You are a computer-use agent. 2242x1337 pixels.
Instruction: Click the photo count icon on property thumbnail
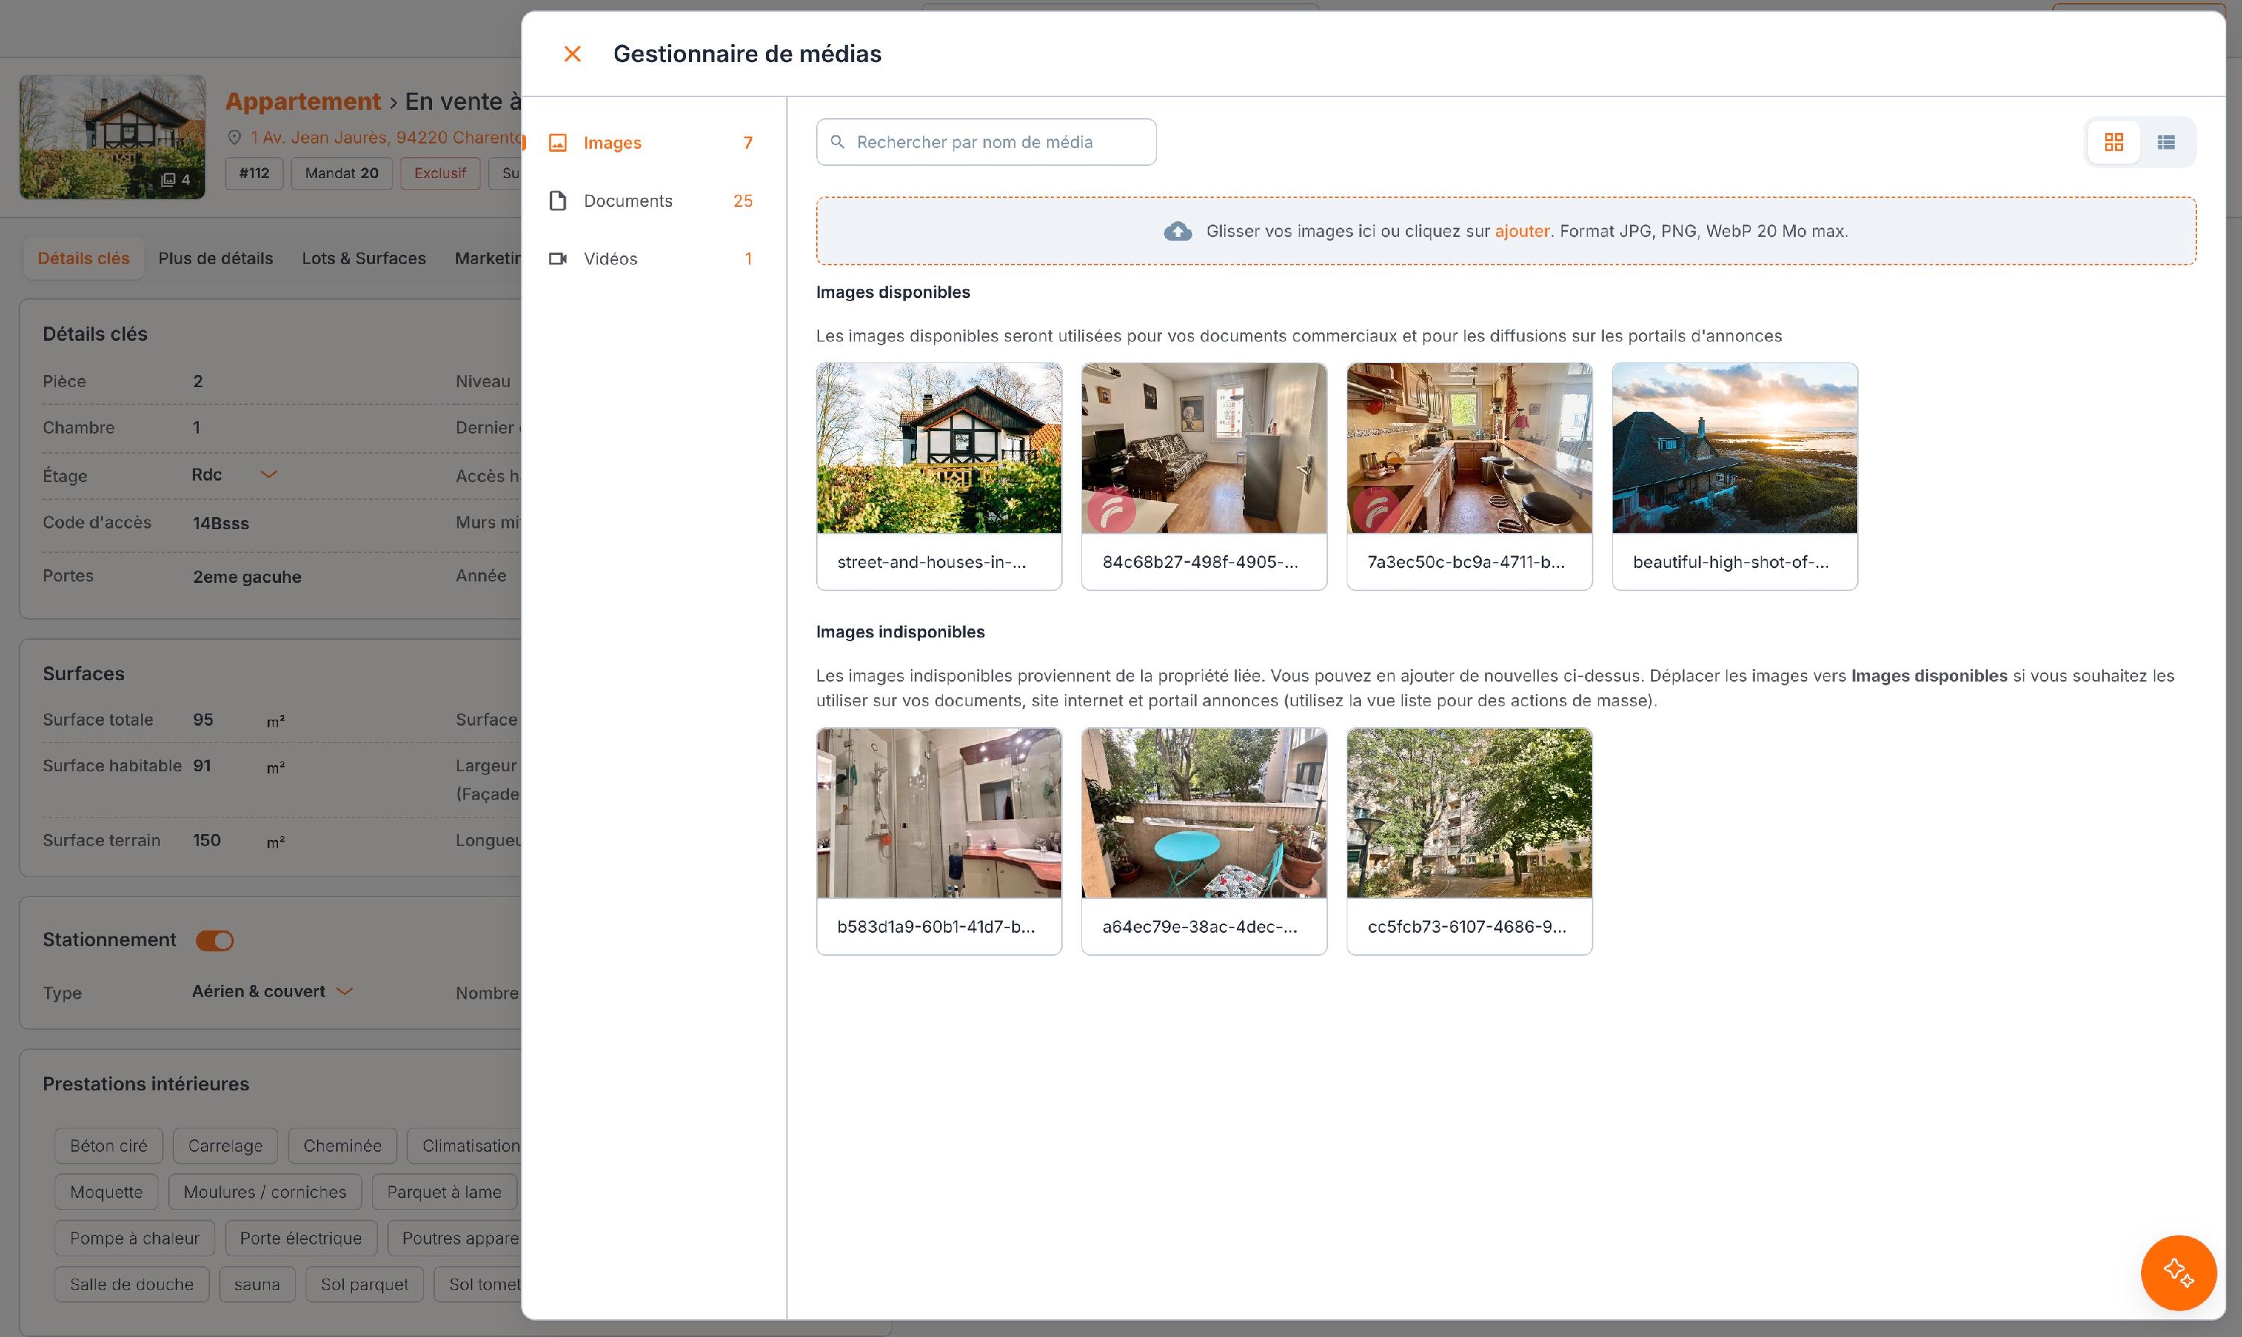coord(167,179)
